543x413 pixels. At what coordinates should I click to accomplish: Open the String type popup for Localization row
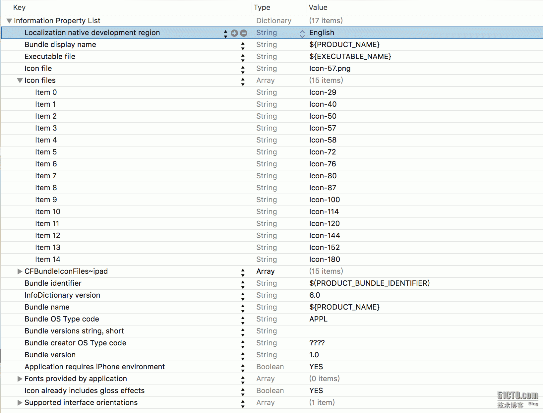302,33
